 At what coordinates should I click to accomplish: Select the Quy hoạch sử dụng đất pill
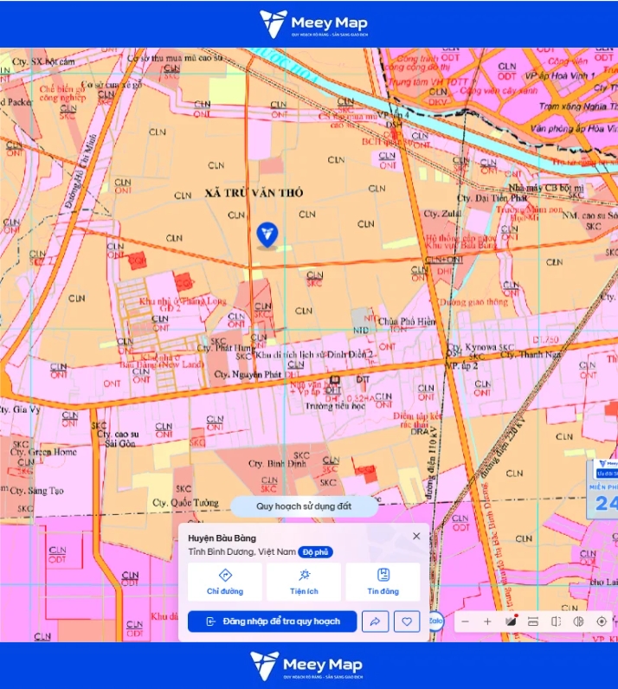click(304, 506)
